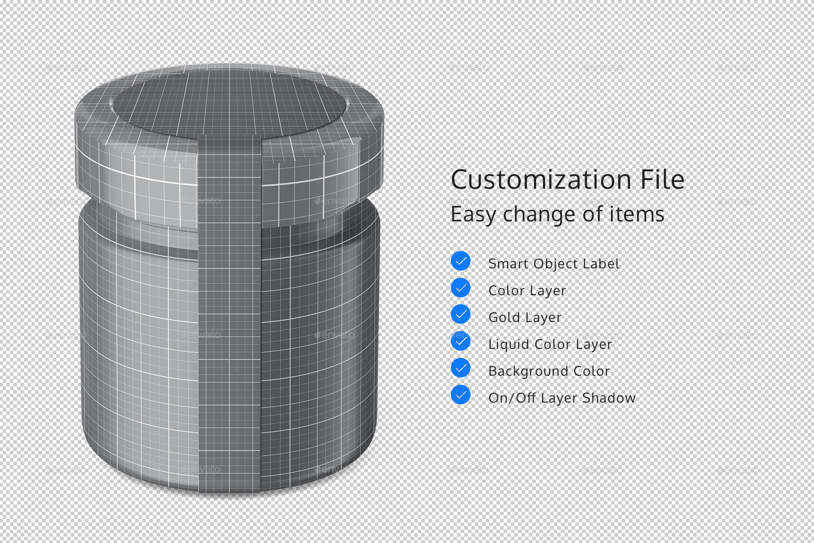Screen dimensions: 814x543
Task: Select the "Liquid Color Layer" text
Action: [550, 344]
